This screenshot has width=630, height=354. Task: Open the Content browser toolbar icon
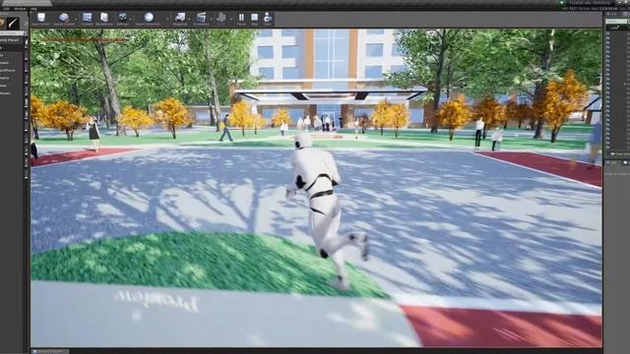[87, 19]
